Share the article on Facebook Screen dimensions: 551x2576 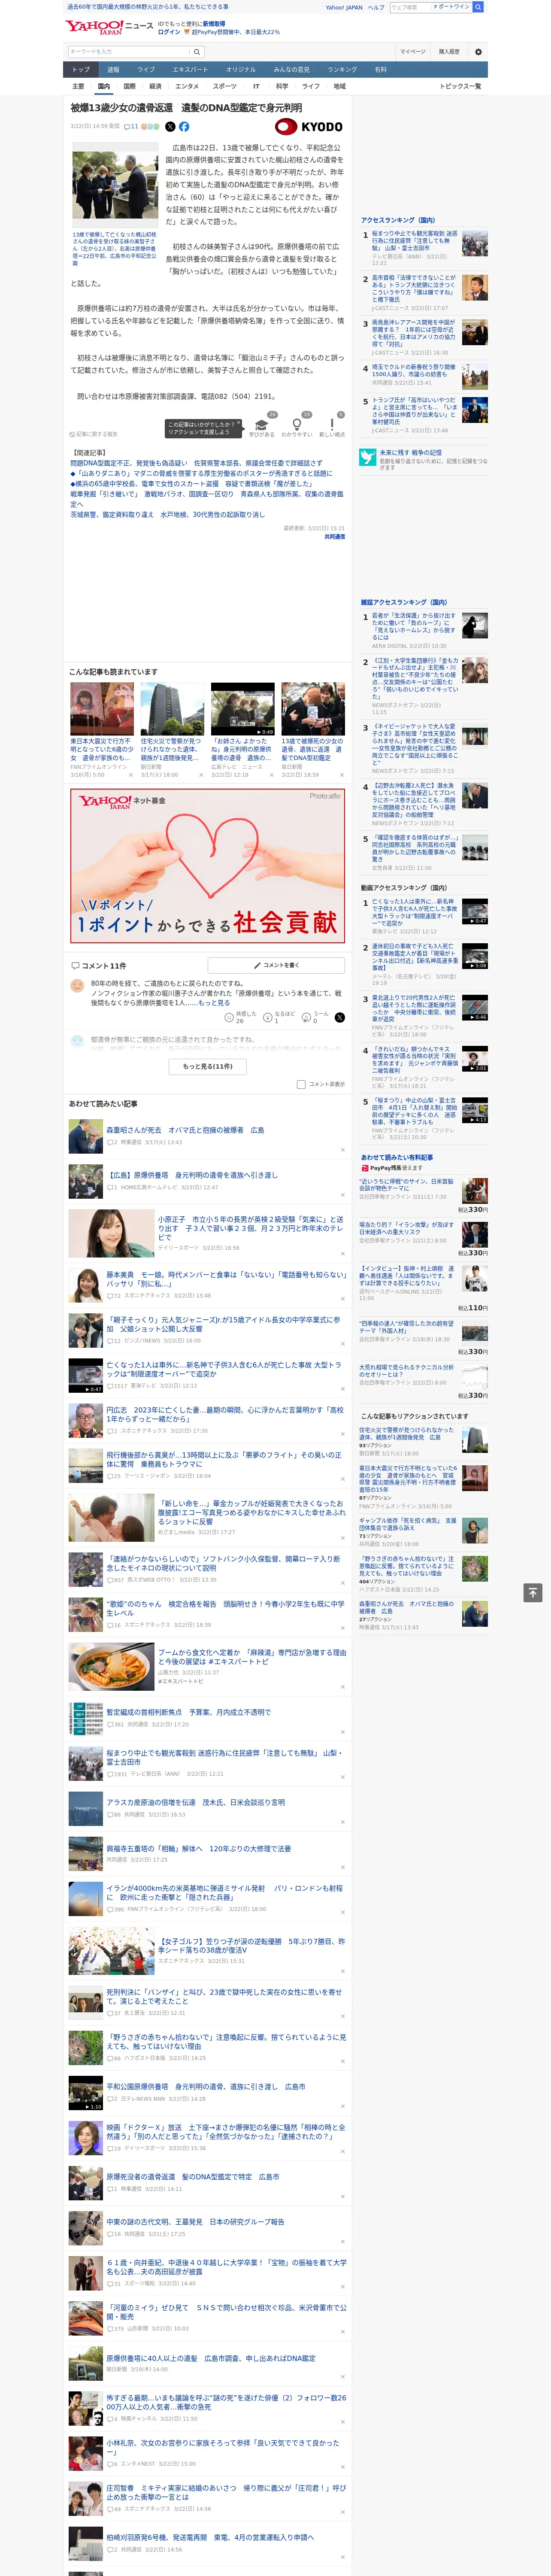tap(184, 127)
